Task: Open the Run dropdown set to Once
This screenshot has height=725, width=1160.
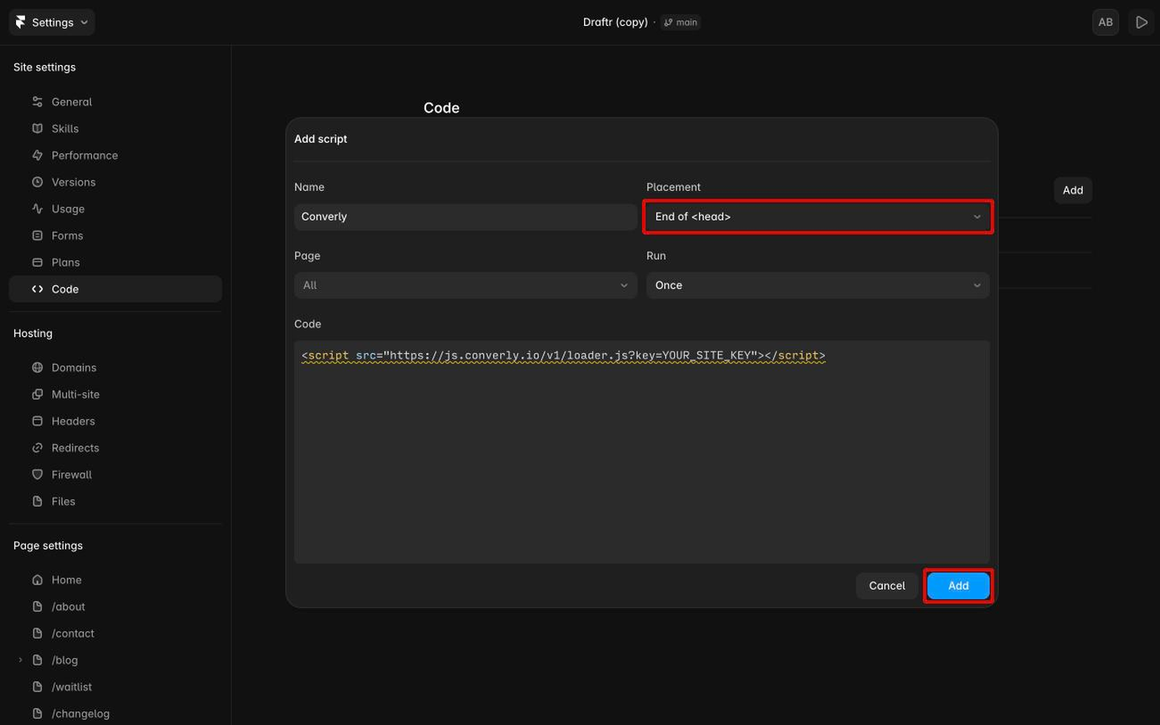Action: tap(818, 285)
